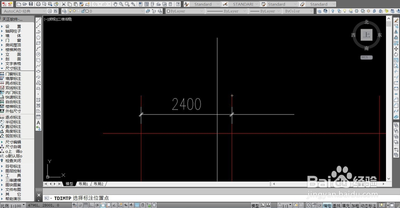Open the AutoCAD 经典 workspace dropdown
The image size is (400, 208).
click(24, 11)
